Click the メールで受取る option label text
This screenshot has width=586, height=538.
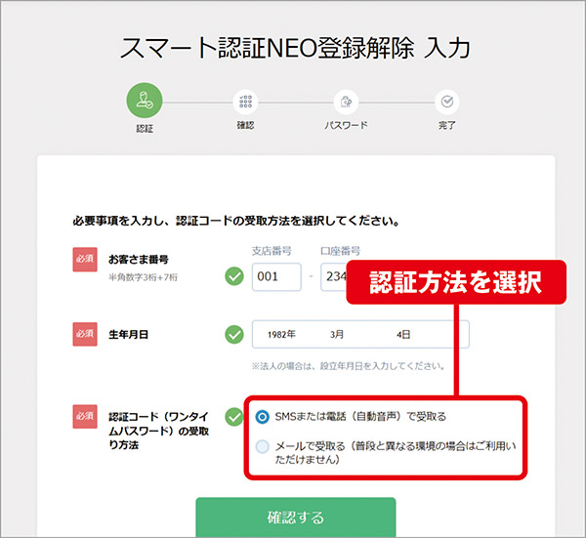click(x=396, y=452)
